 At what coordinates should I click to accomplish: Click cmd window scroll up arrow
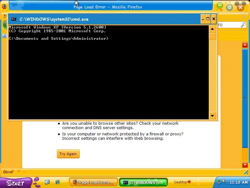coord(212,29)
